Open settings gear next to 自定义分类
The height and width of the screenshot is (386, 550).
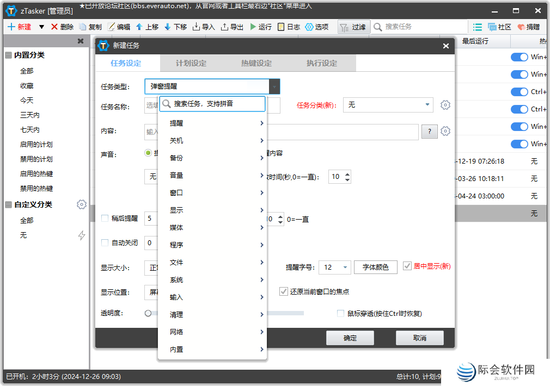[x=82, y=204]
